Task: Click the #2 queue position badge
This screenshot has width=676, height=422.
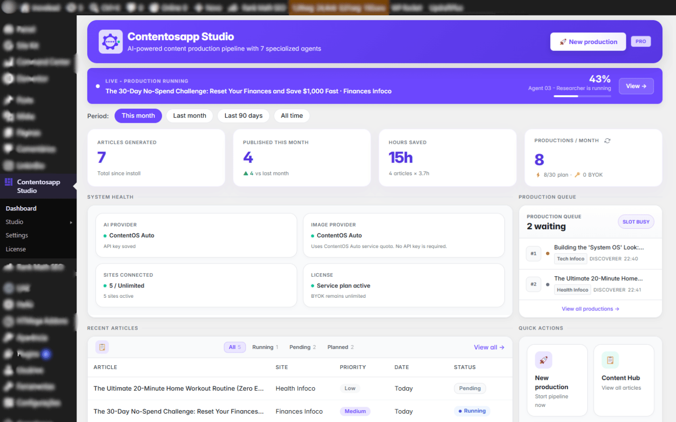Action: 533,284
